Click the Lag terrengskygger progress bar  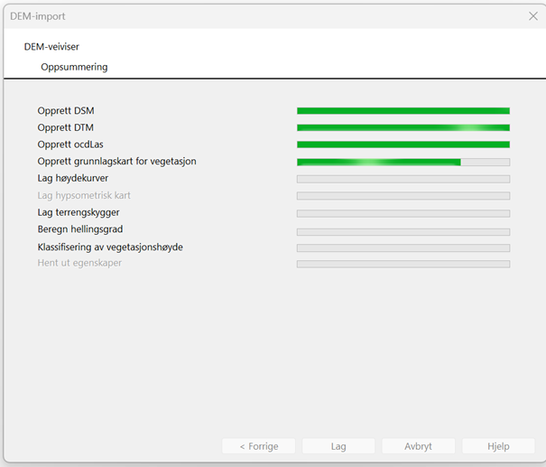pyautogui.click(x=403, y=214)
